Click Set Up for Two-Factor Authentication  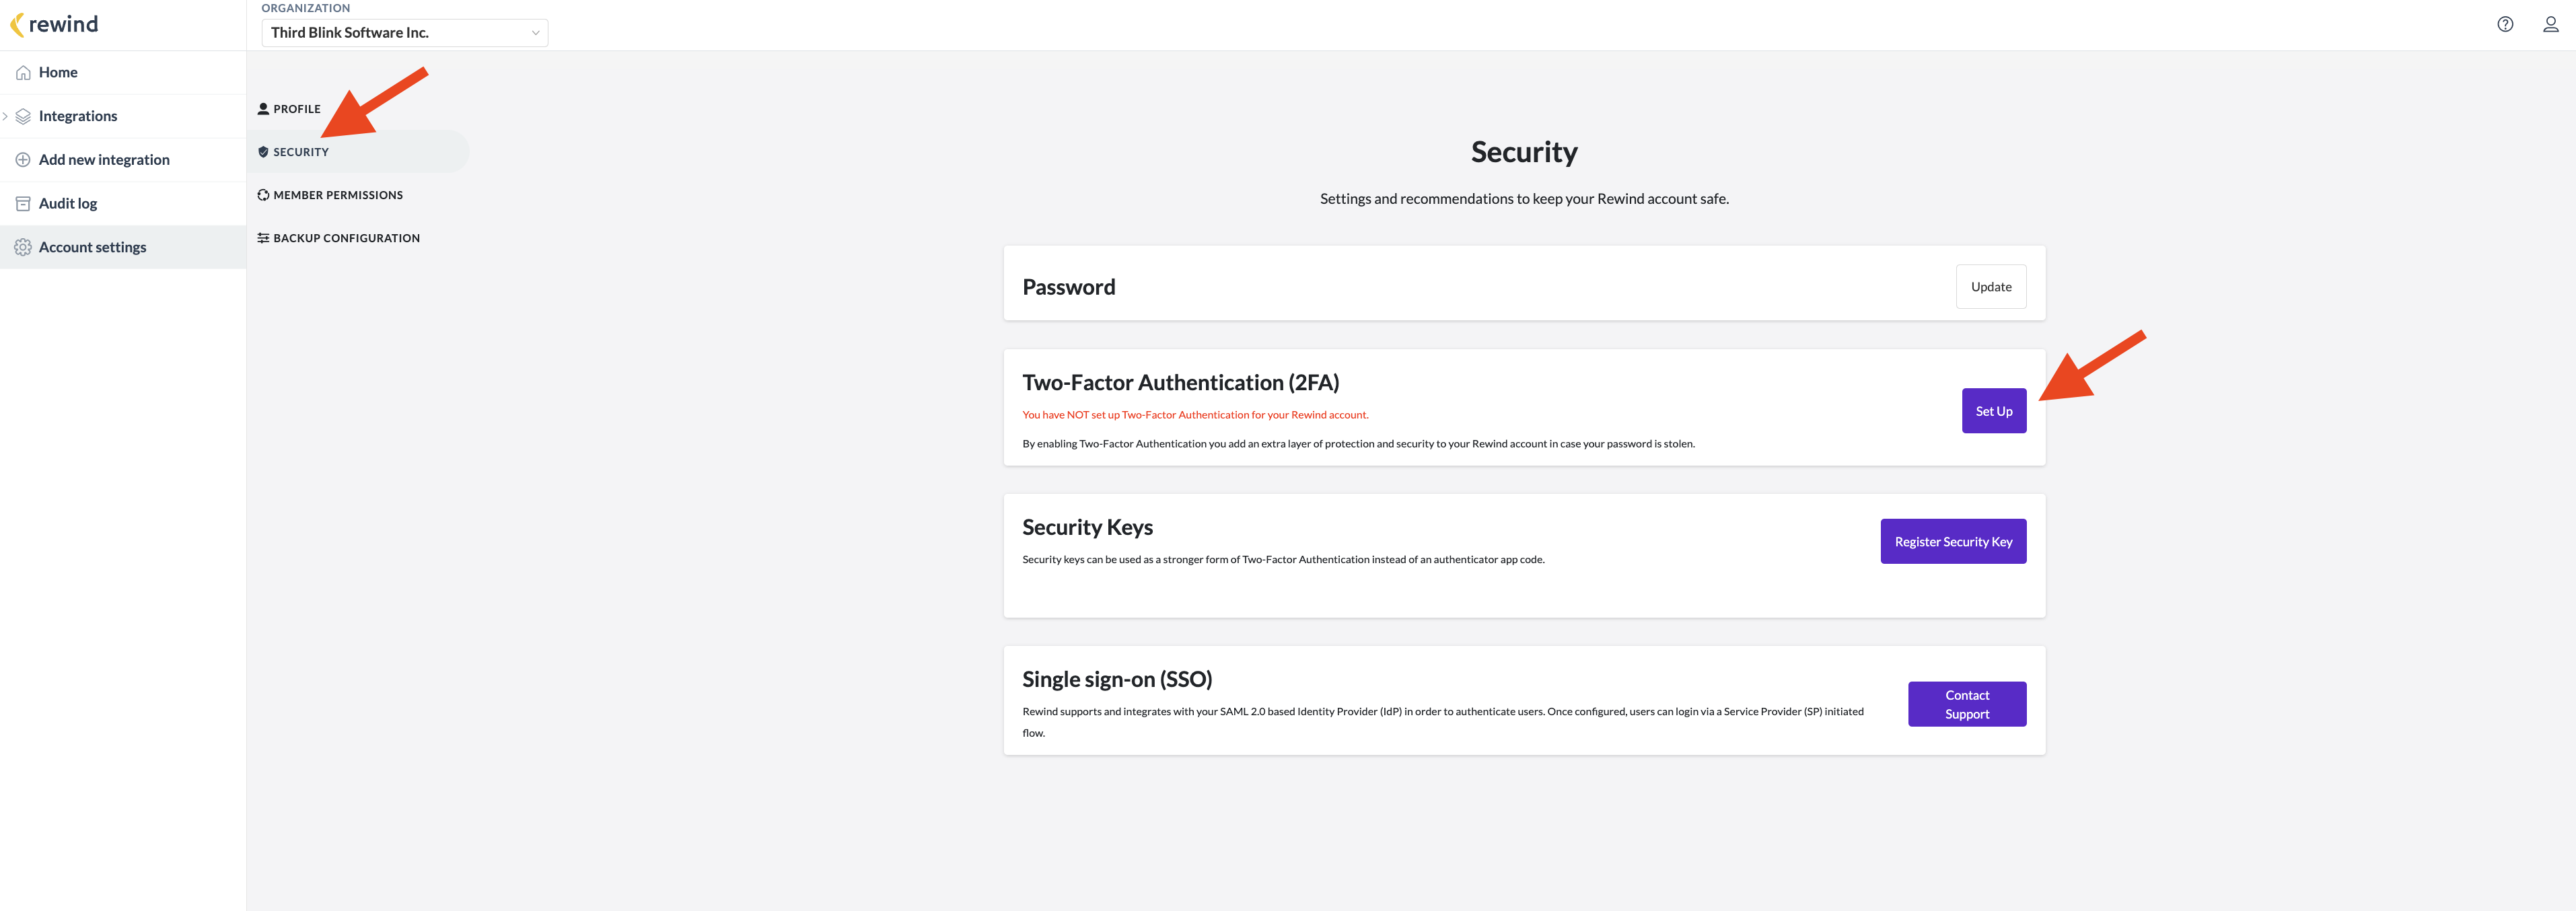pyautogui.click(x=1993, y=411)
